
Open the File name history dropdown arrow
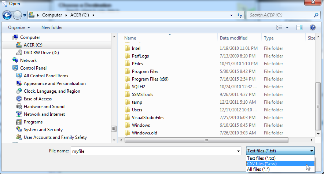(x=238, y=151)
